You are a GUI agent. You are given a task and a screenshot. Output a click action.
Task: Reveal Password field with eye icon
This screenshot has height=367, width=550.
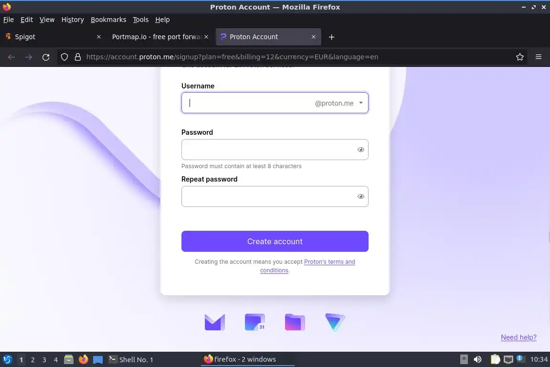[360, 150]
